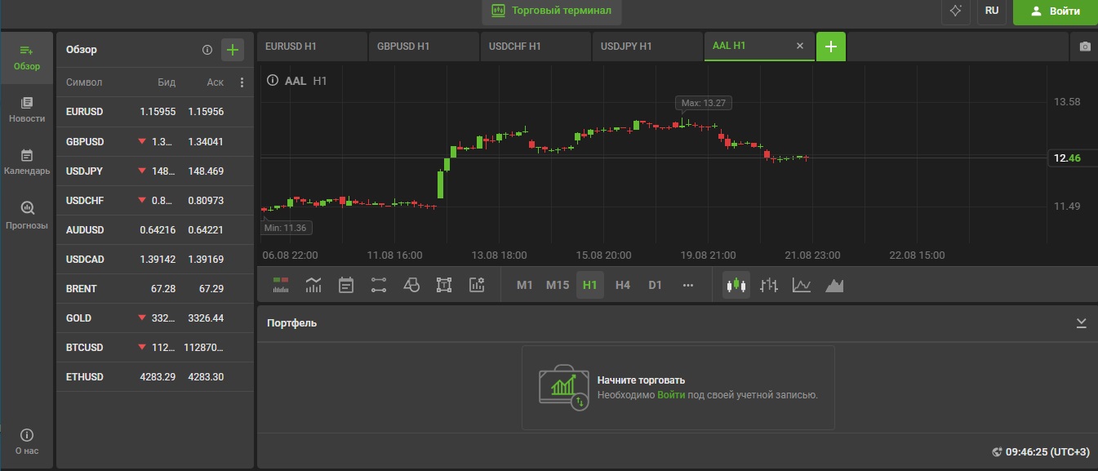Click the Войти link in portfolio message
Image resolution: width=1098 pixels, height=471 pixels.
(671, 395)
